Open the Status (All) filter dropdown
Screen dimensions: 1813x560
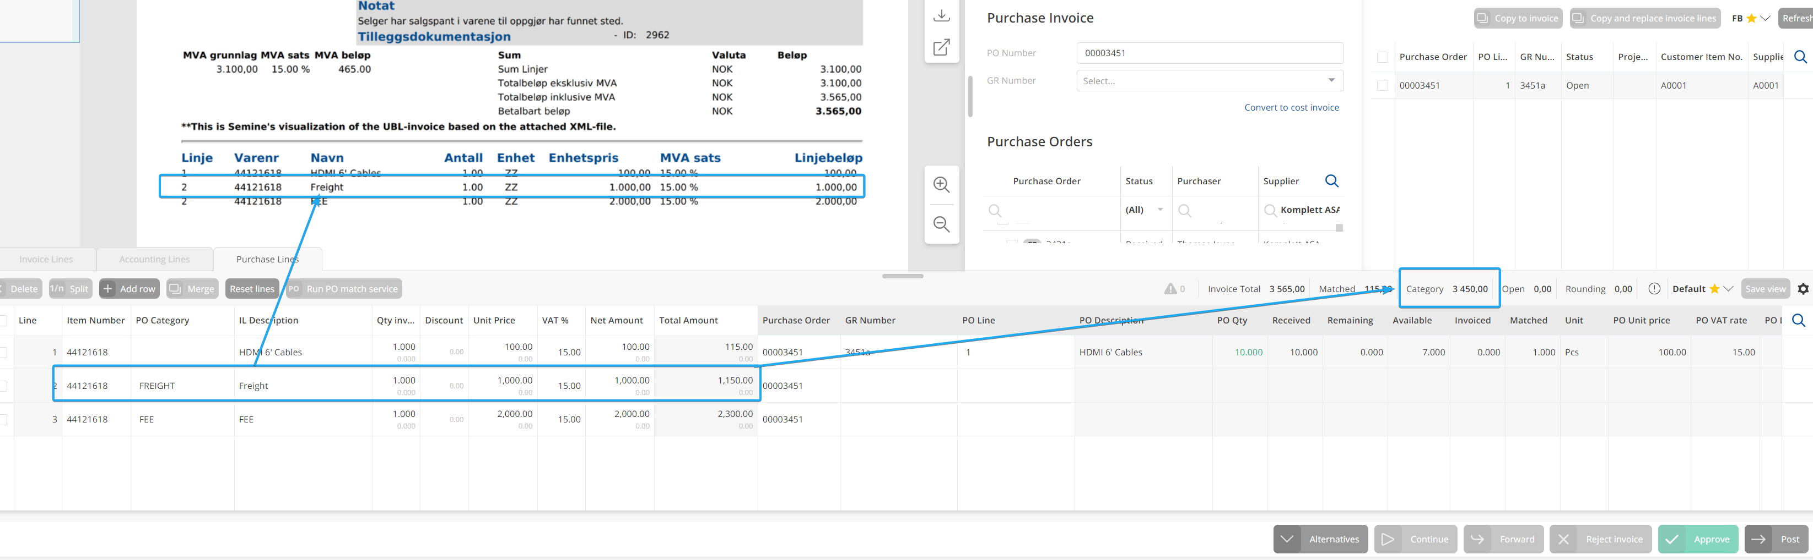[1160, 210]
